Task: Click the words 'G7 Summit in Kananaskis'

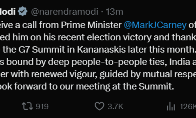Action: coord(72,50)
